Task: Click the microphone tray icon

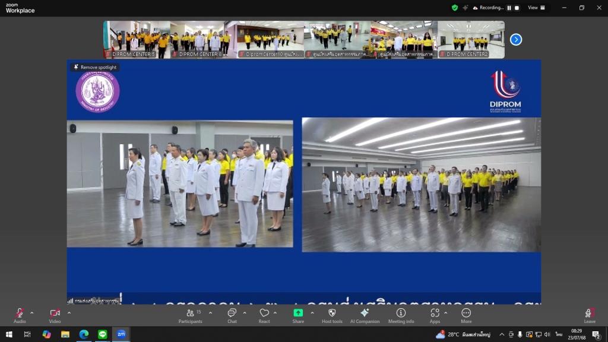Action: click(520, 334)
